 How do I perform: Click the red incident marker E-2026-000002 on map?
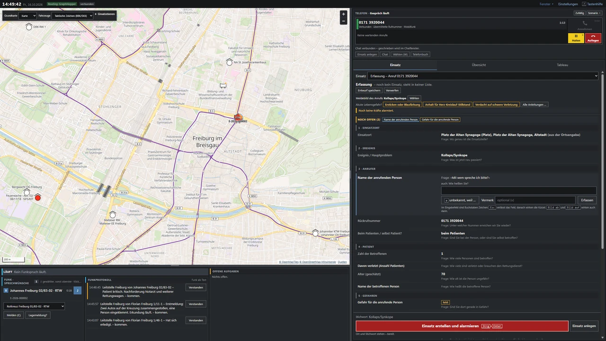pyautogui.click(x=238, y=117)
